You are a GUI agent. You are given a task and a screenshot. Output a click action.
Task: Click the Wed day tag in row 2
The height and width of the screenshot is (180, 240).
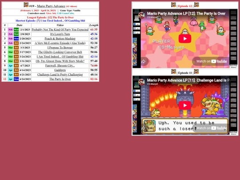click(16, 34)
